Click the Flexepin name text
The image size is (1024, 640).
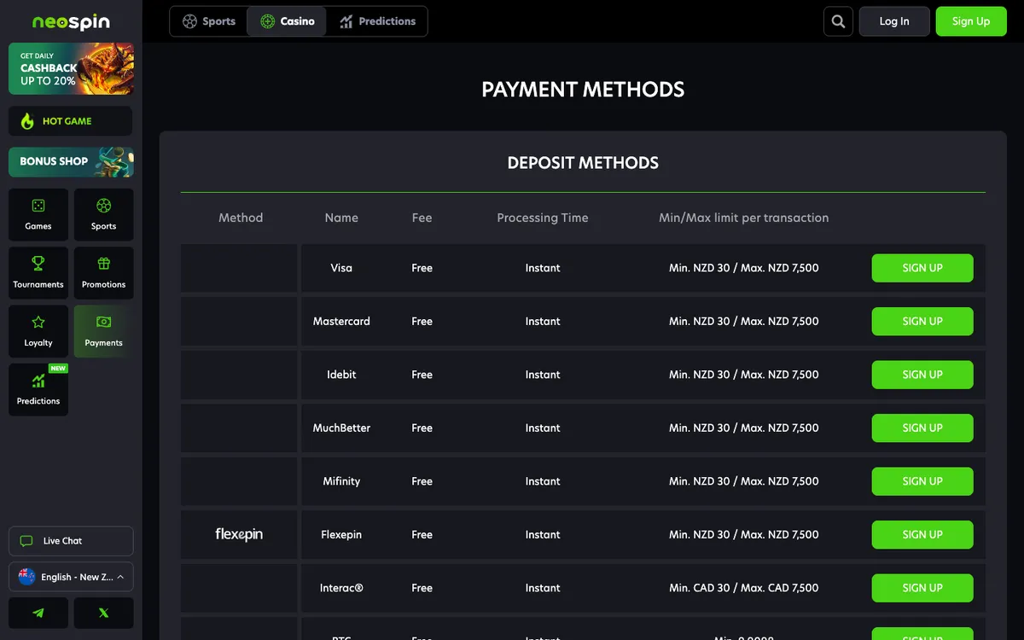341,535
